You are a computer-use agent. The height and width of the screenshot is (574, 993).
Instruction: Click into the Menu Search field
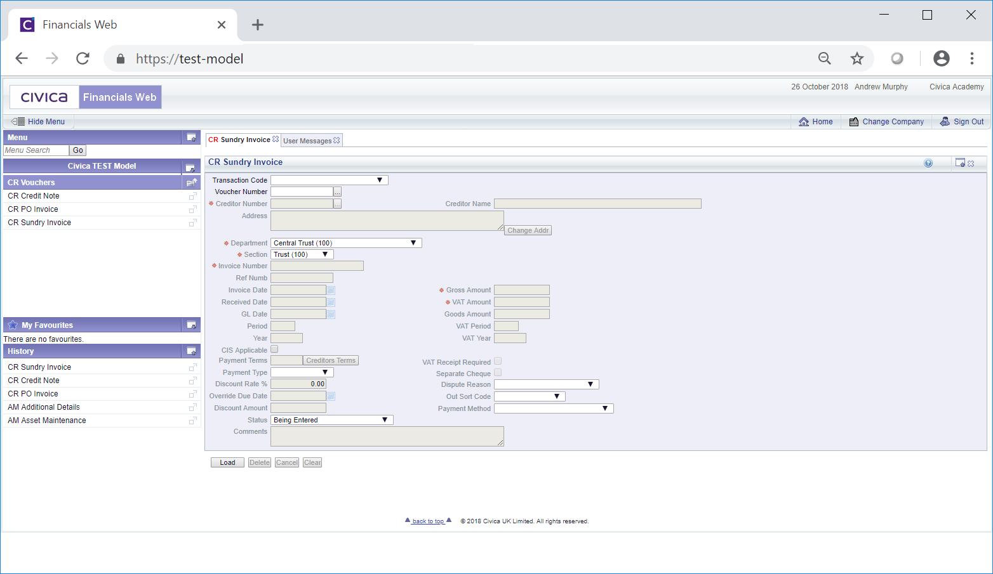(36, 150)
